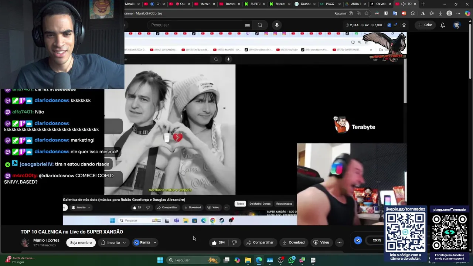Unmute the tab with the speaker icon
Screen dimensions: 473x266
(403, 4)
